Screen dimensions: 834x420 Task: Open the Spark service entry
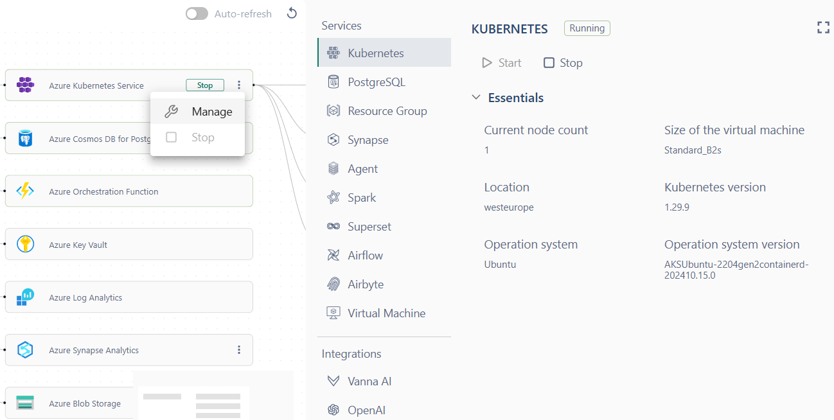[x=384, y=197]
